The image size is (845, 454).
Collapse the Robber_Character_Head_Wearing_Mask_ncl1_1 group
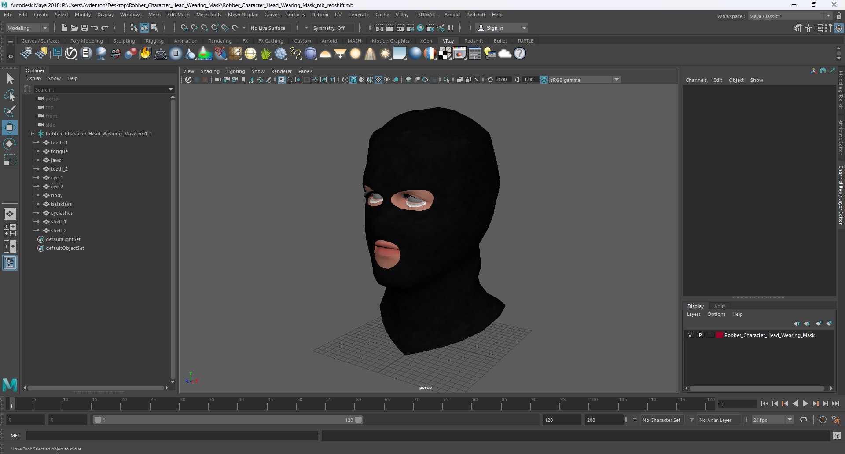tap(33, 134)
